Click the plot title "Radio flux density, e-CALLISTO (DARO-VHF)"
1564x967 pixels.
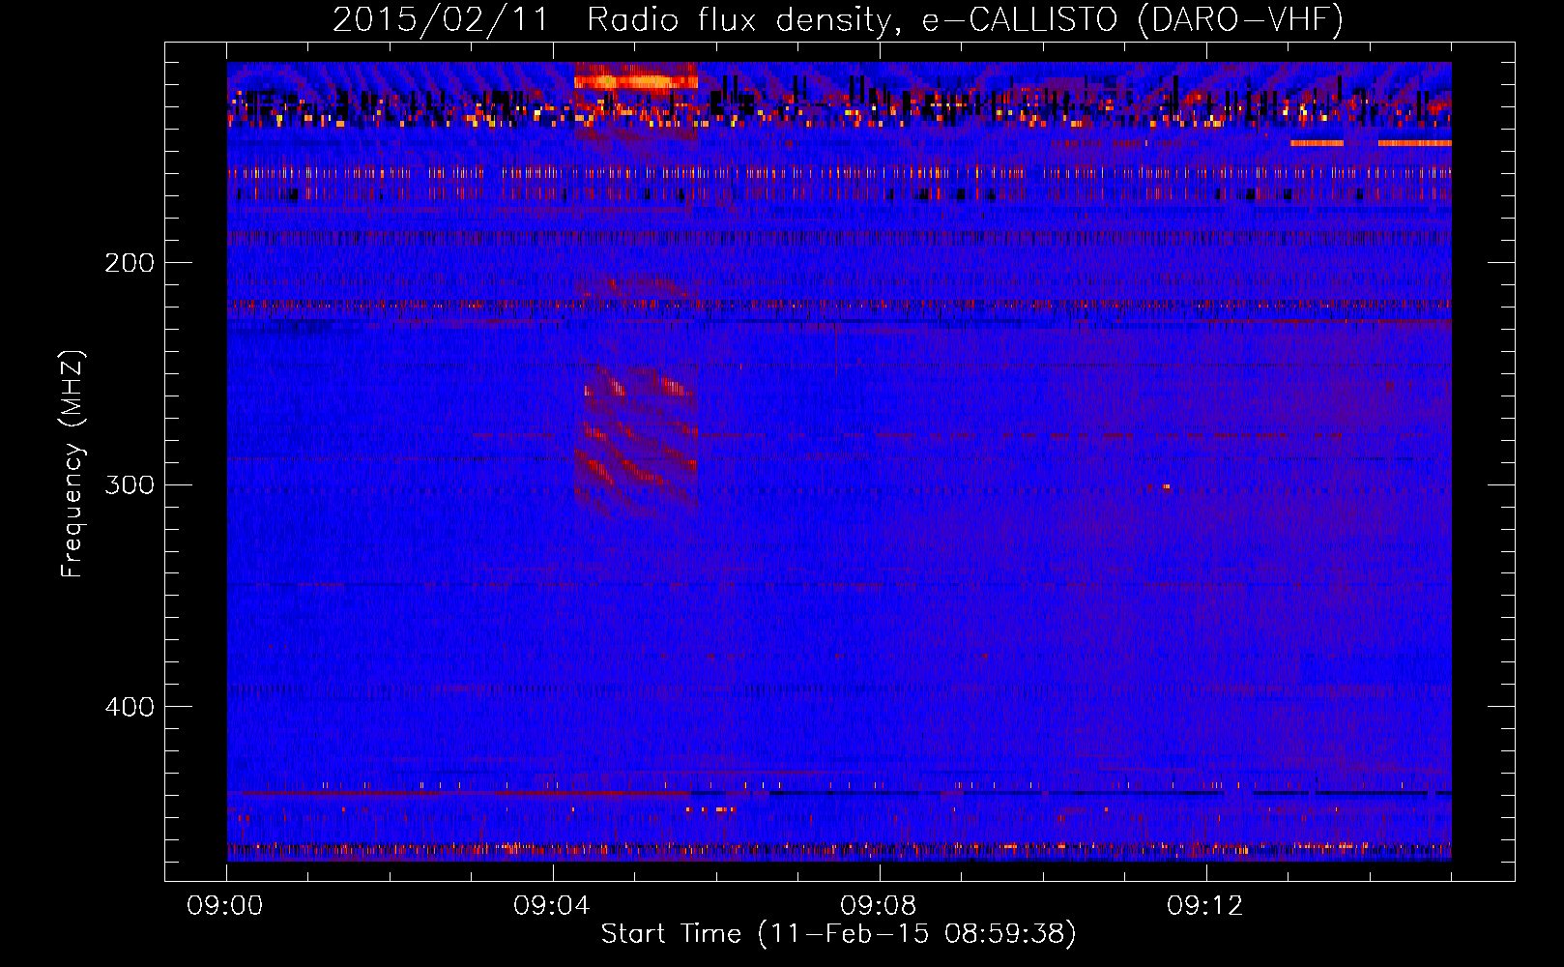(965, 19)
